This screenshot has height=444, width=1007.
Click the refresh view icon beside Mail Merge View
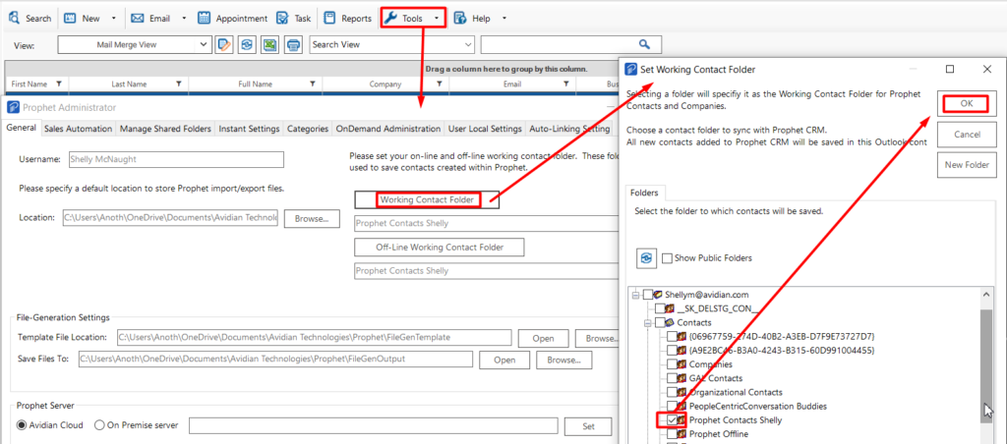point(247,44)
